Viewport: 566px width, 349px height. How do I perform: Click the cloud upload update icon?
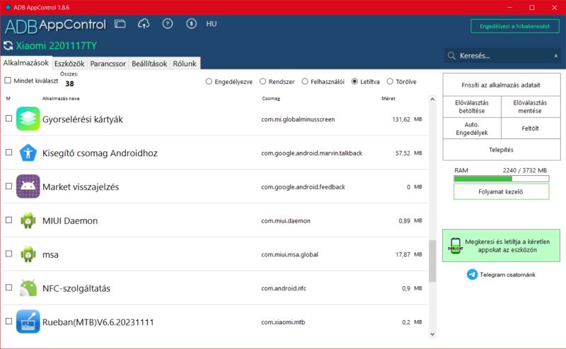coord(144,24)
